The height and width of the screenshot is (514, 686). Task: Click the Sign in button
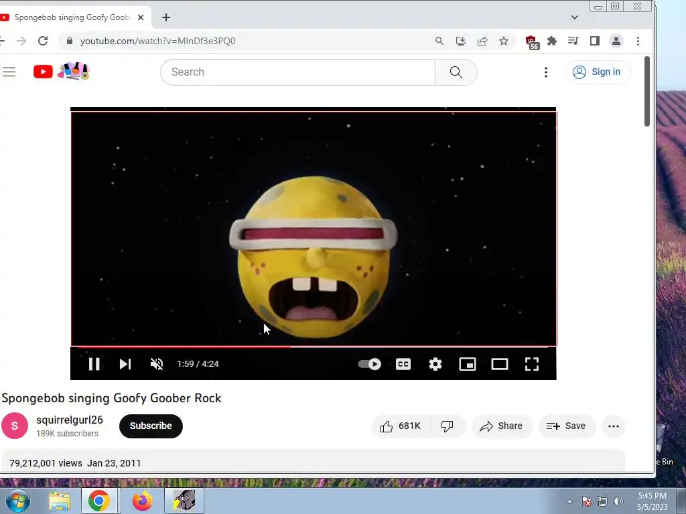coord(598,72)
